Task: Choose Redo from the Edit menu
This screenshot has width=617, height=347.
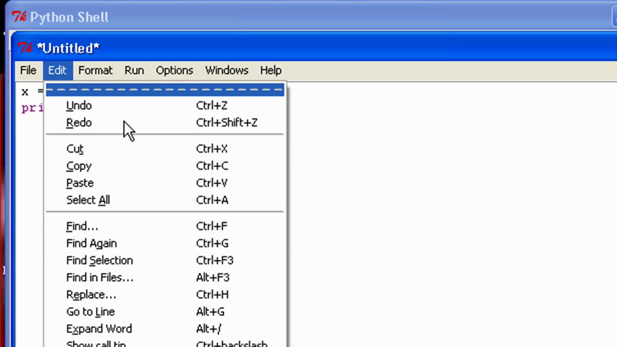Action: [x=165, y=123]
